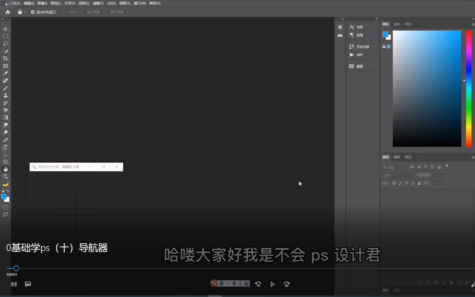Select the History Brush tool
475x297 pixels.
tap(5, 103)
